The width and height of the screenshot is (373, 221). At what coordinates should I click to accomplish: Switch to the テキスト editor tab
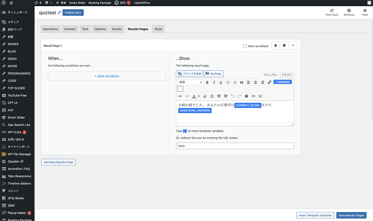coord(286,75)
